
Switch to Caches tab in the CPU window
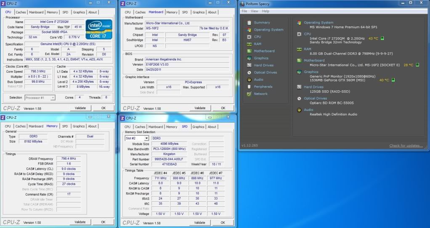click(21, 12)
